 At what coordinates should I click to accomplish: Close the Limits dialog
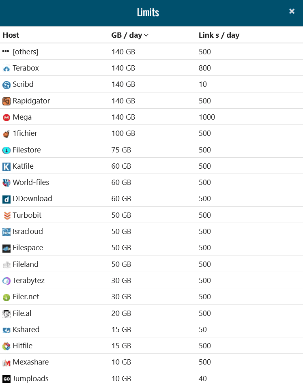click(x=292, y=11)
